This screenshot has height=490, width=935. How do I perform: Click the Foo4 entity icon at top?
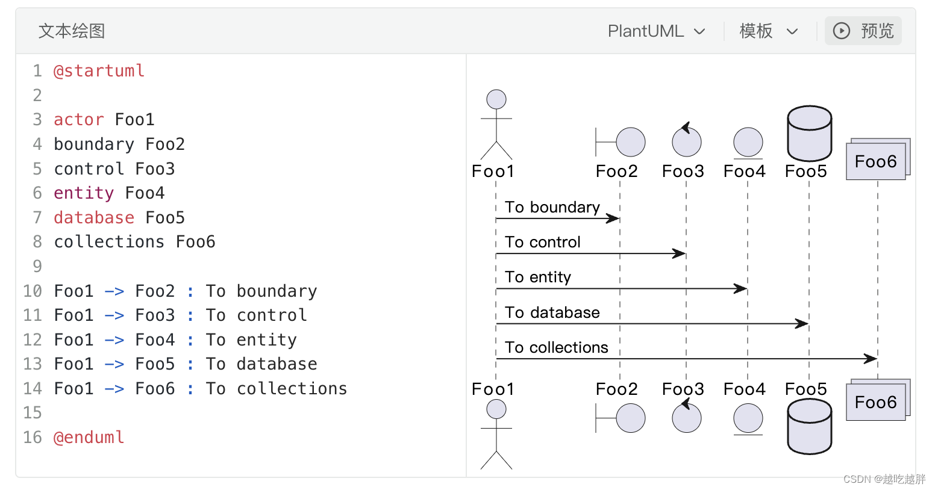[x=748, y=143]
